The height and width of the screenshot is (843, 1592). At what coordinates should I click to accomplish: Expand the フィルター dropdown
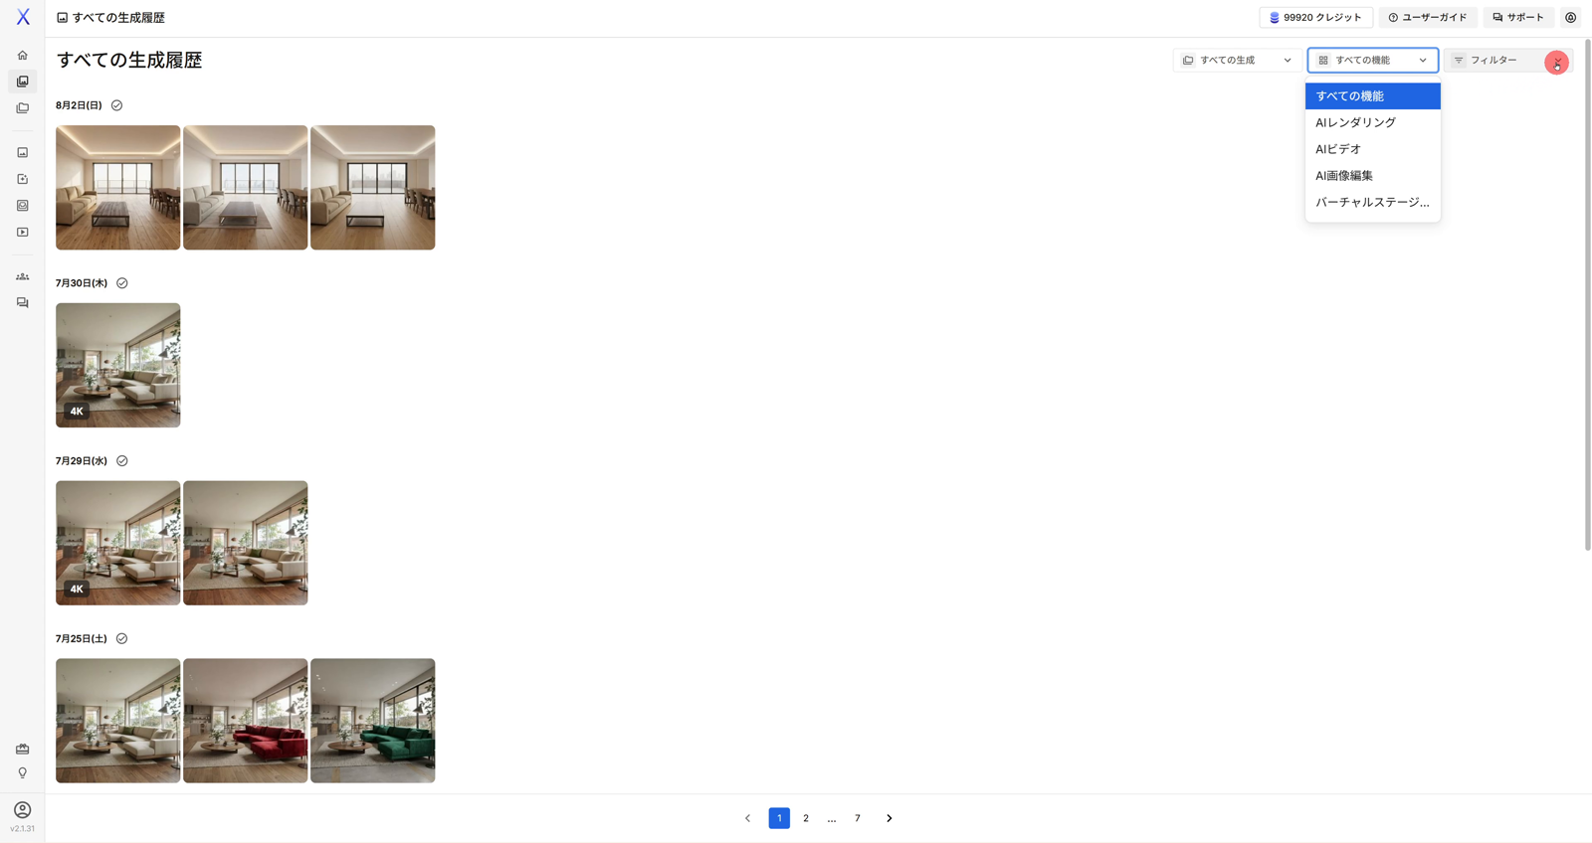coord(1508,61)
